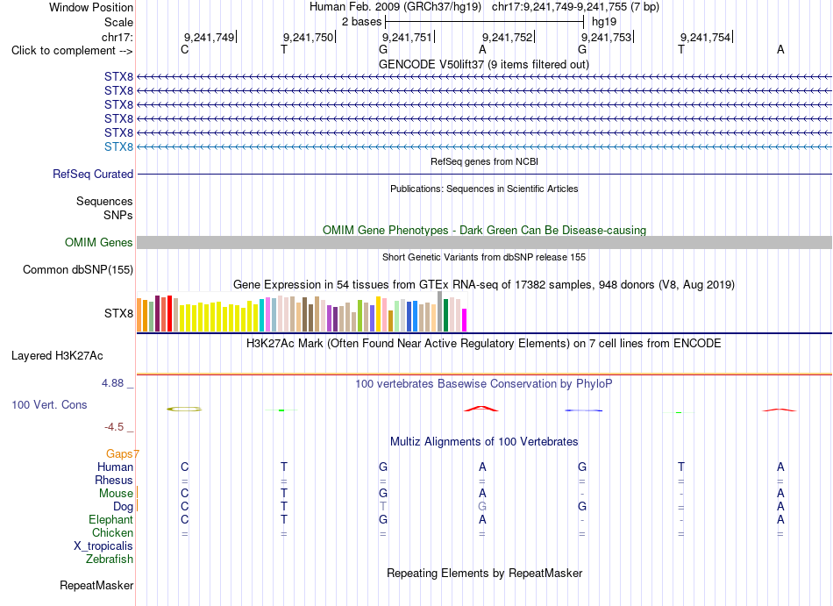The height and width of the screenshot is (606, 833).
Task: Click the Scale label
Action: point(118,22)
